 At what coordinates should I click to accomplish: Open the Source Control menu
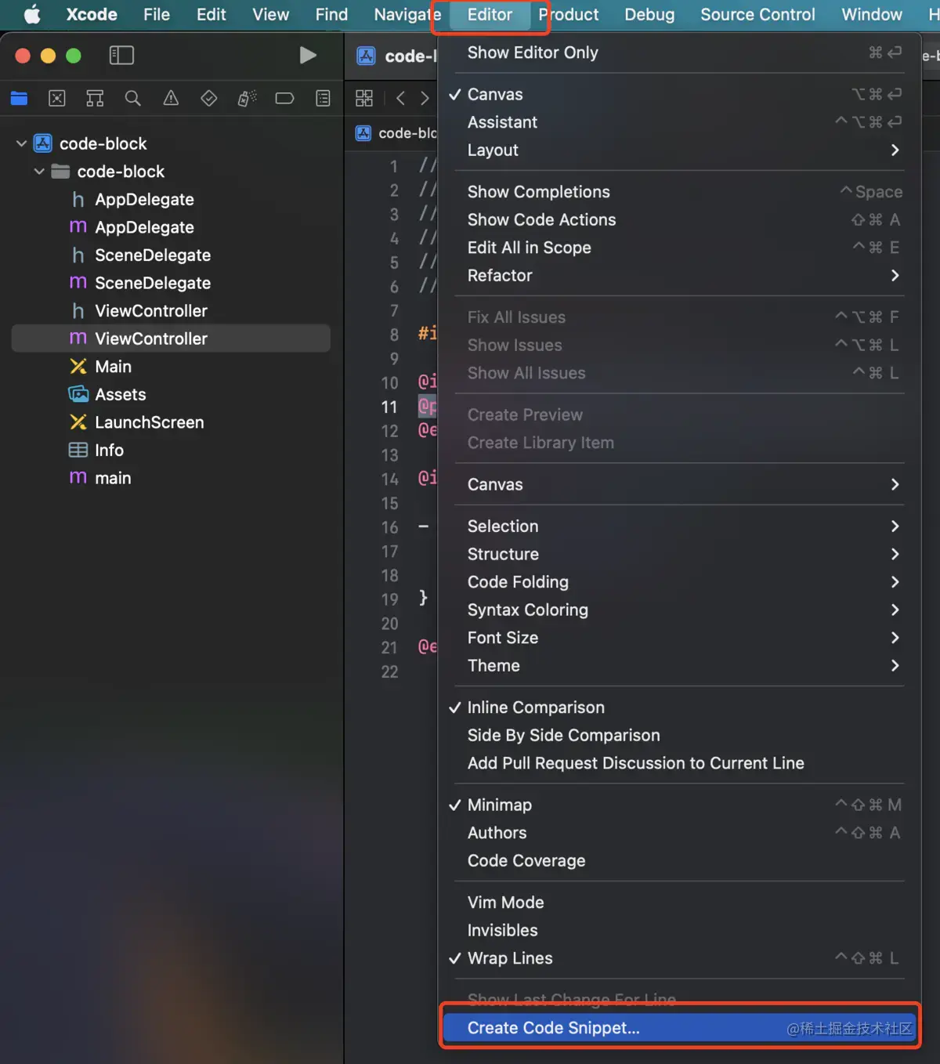point(757,14)
